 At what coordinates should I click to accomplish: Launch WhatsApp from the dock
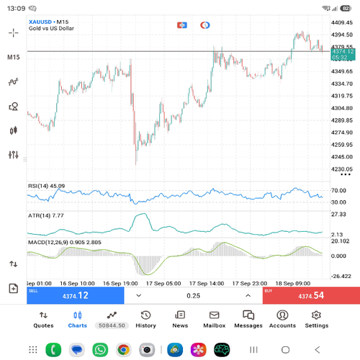100,350
